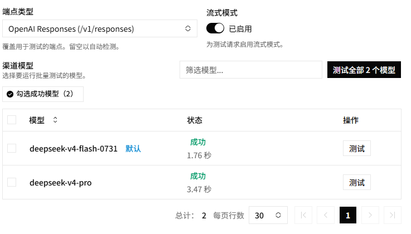Click 测试 button for deepseek-v4-flash-0731
The height and width of the screenshot is (234, 411).
(357, 148)
